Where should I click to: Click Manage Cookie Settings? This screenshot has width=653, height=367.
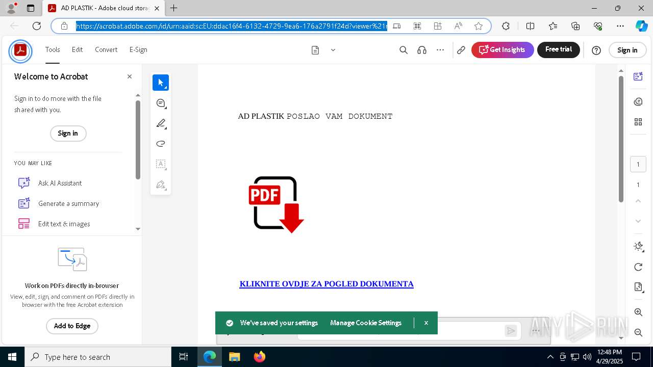pyautogui.click(x=366, y=323)
